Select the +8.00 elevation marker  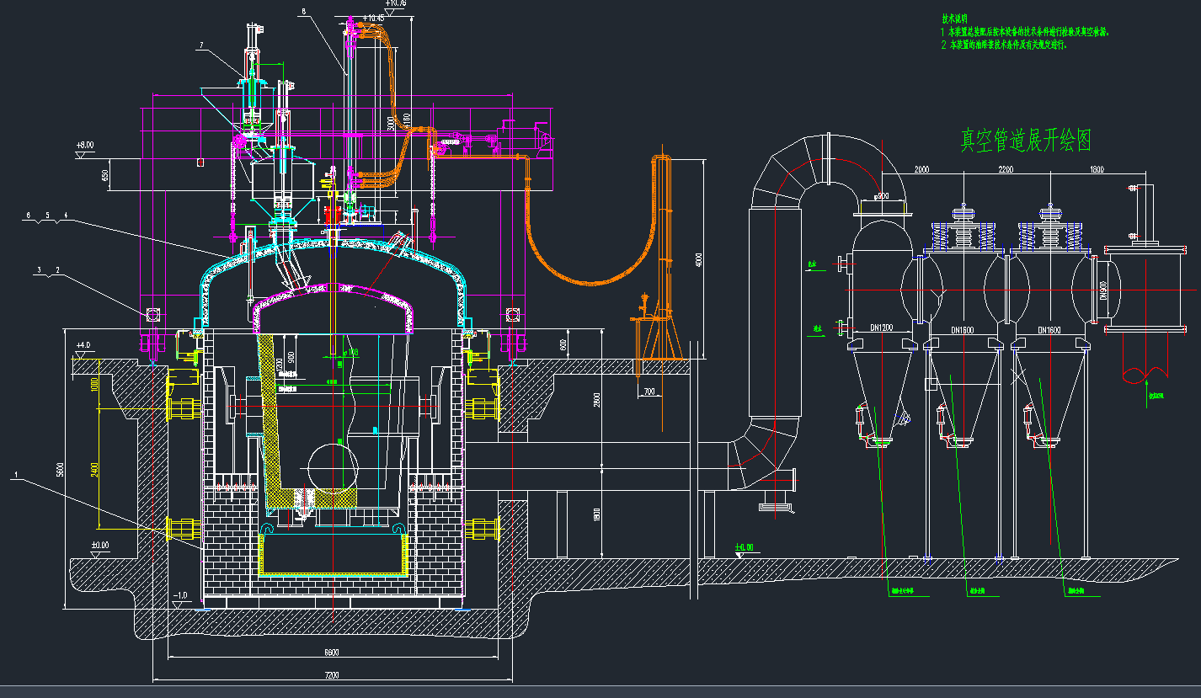click(85, 145)
